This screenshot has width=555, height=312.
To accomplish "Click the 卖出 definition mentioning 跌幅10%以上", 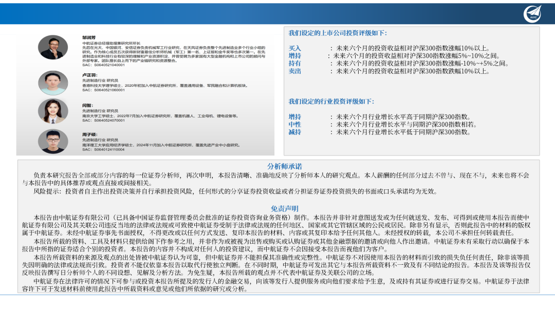I will click(413, 71).
